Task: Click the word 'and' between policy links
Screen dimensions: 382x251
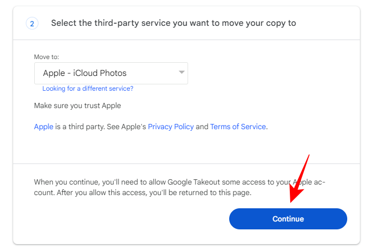Action: pyautogui.click(x=202, y=127)
